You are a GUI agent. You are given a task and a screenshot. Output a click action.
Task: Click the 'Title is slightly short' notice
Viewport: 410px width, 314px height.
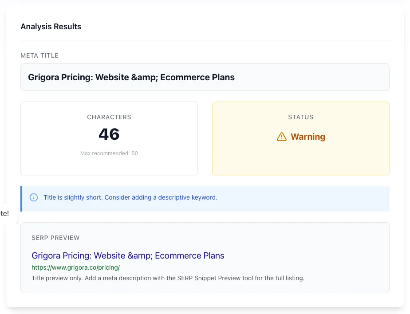pos(130,197)
